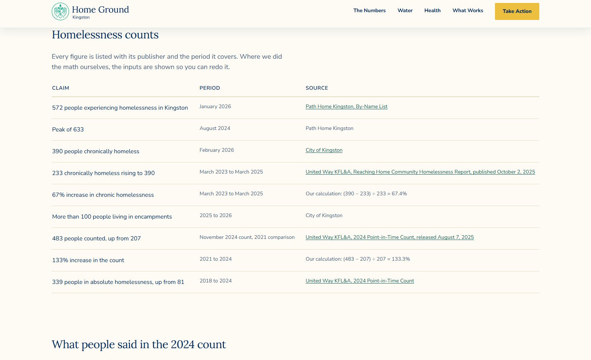The height and width of the screenshot is (360, 591).
Task: Click the 'January 2026' period cell
Action: point(215,107)
